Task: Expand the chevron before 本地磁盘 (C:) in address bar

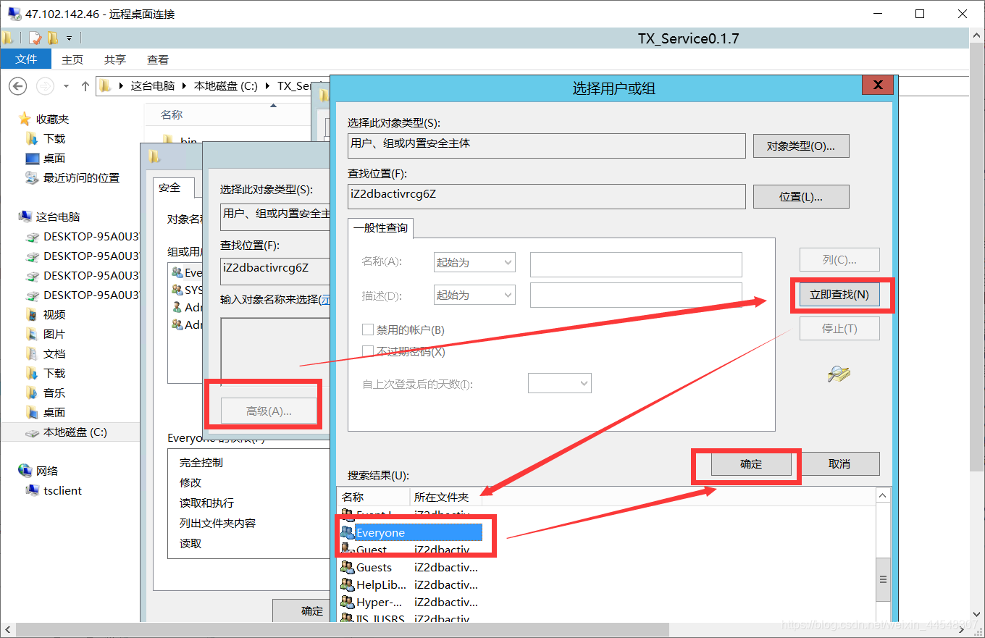Action: [x=185, y=86]
